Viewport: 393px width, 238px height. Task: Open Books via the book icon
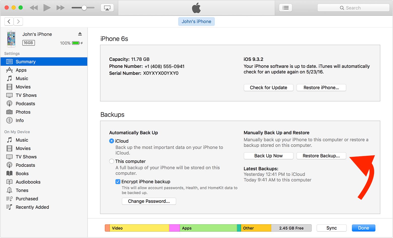(9, 173)
